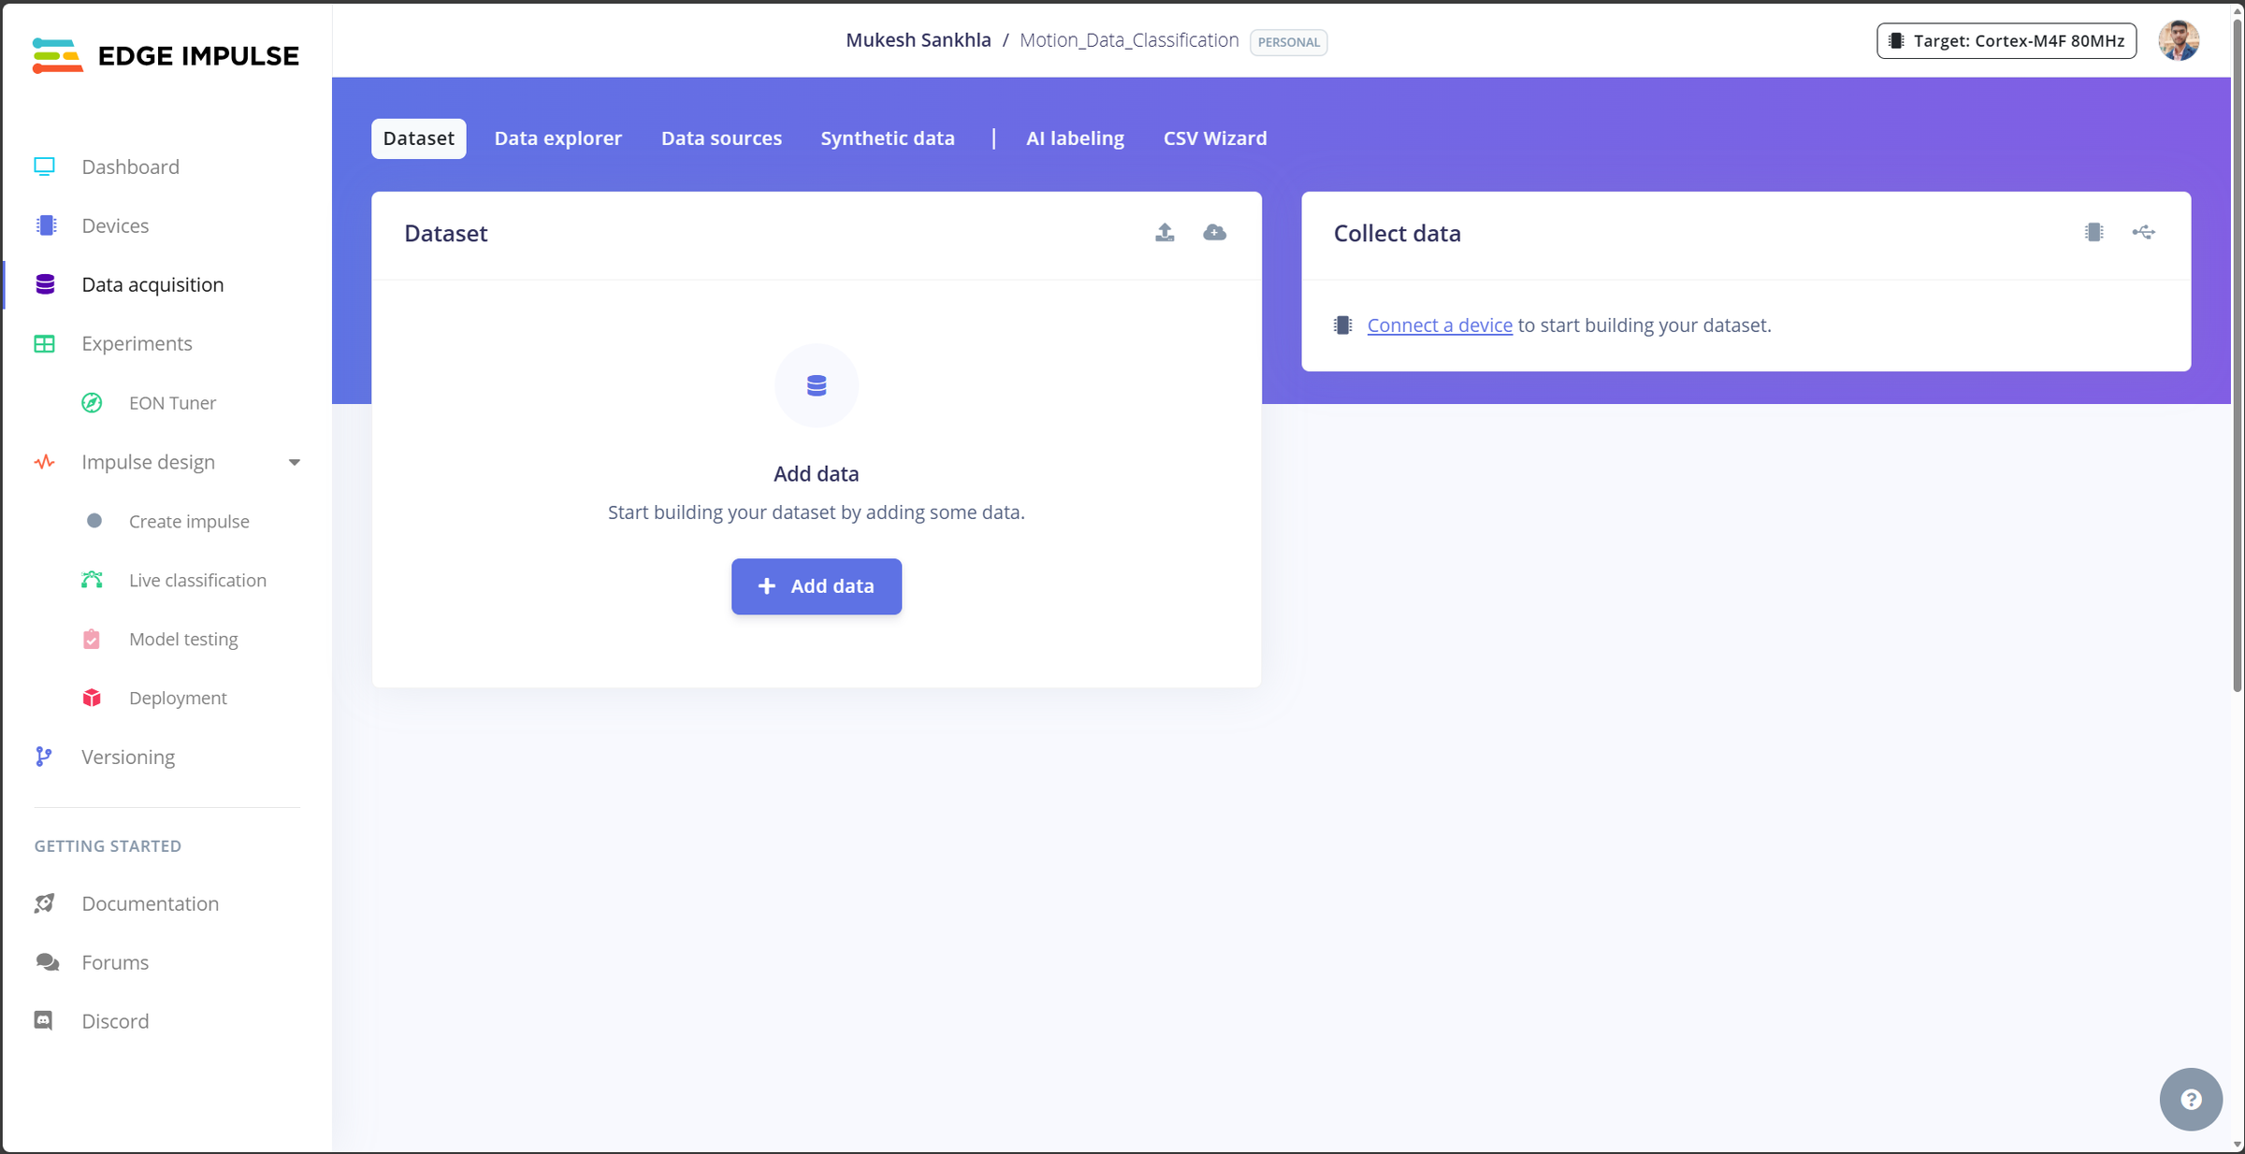Image resolution: width=2245 pixels, height=1154 pixels.
Task: Click the device chip icon in Collect data
Action: (x=2093, y=233)
